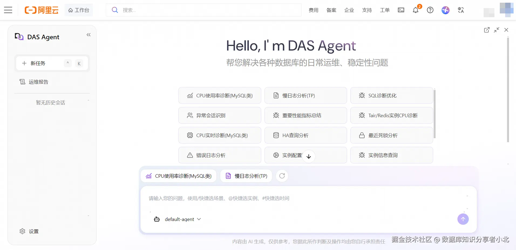Send the message with arrow button
The height and width of the screenshot is (250, 516).
[x=463, y=219]
